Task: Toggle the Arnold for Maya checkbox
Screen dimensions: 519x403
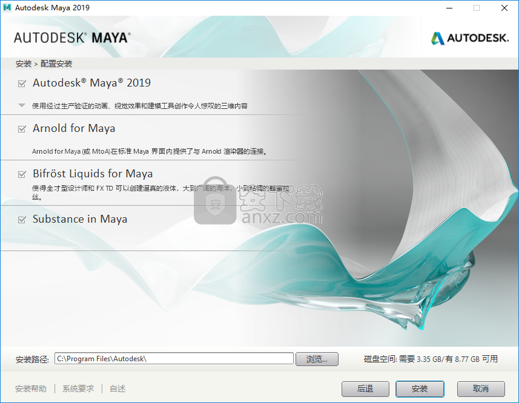Action: [22, 129]
